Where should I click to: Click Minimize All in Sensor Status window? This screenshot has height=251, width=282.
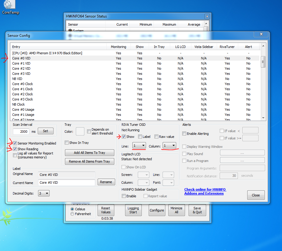click(x=177, y=210)
